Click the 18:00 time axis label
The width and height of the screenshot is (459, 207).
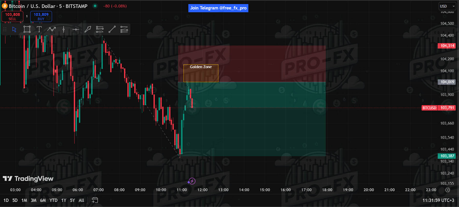tap(327, 190)
